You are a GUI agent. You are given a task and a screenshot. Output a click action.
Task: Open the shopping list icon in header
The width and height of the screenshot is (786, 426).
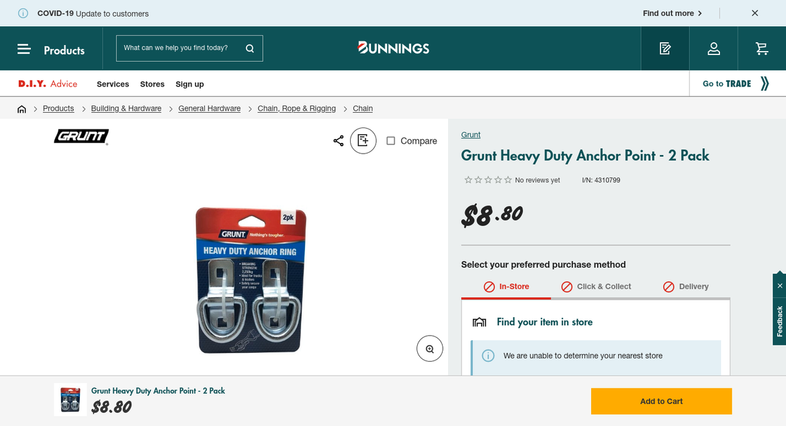click(665, 48)
